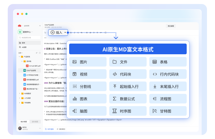Image resolution: width=215 pixels, height=139 pixels.
Task: Select the 53AI产品说明 document
Action: (29, 70)
